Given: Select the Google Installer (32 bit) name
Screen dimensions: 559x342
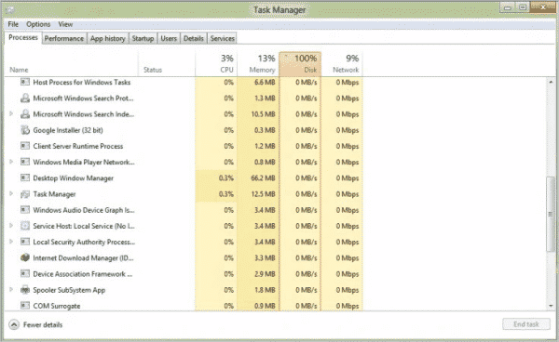Looking at the screenshot, I should pyautogui.click(x=68, y=130).
